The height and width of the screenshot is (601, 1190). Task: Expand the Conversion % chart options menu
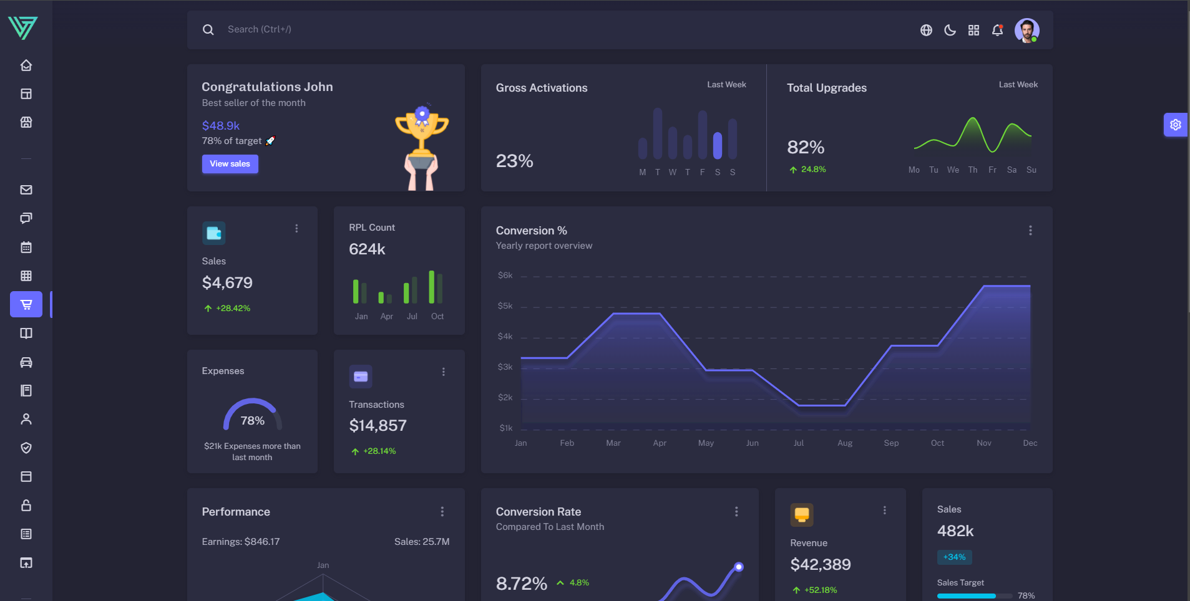point(1030,231)
